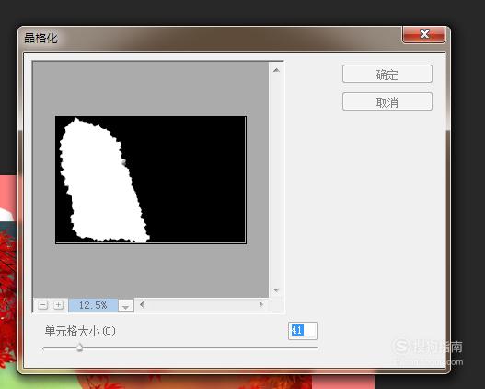Click the 单元格大小 slider handle
This screenshot has height=389, width=485.
[x=79, y=348]
